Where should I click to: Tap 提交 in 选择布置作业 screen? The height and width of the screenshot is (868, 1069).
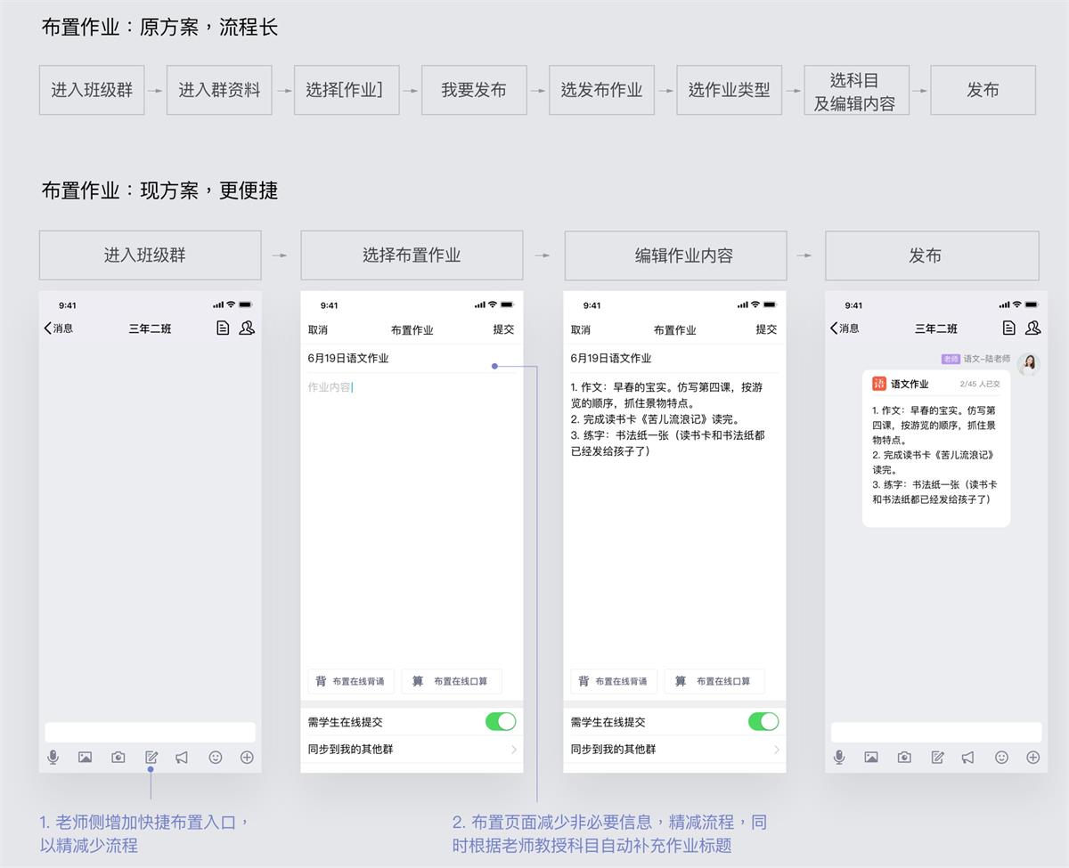(x=503, y=329)
